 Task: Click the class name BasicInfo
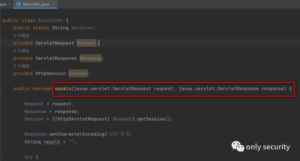[x=51, y=21]
